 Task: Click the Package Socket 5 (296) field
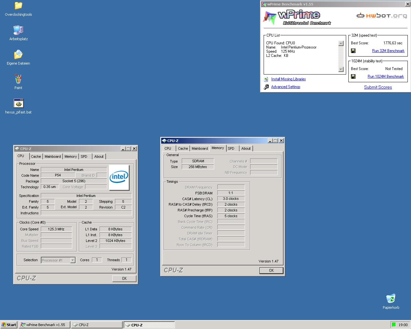pos(74,181)
